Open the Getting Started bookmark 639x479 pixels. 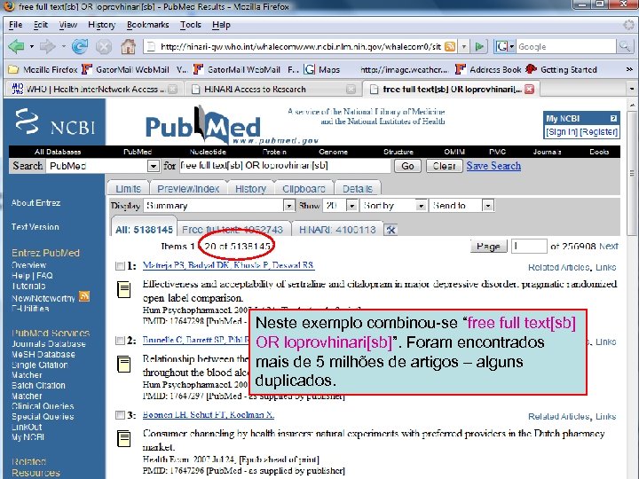(x=561, y=70)
